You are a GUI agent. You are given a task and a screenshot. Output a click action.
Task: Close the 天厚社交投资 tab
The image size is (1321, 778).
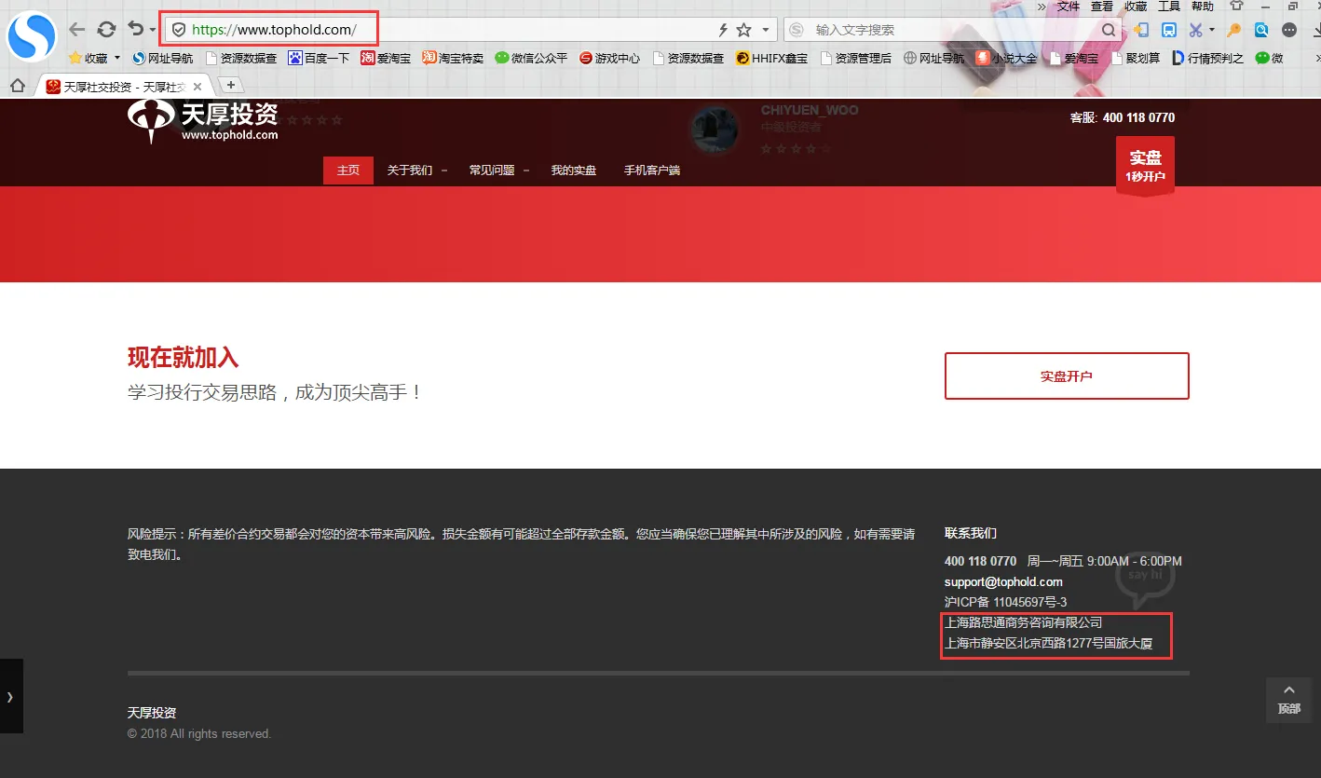click(x=197, y=87)
